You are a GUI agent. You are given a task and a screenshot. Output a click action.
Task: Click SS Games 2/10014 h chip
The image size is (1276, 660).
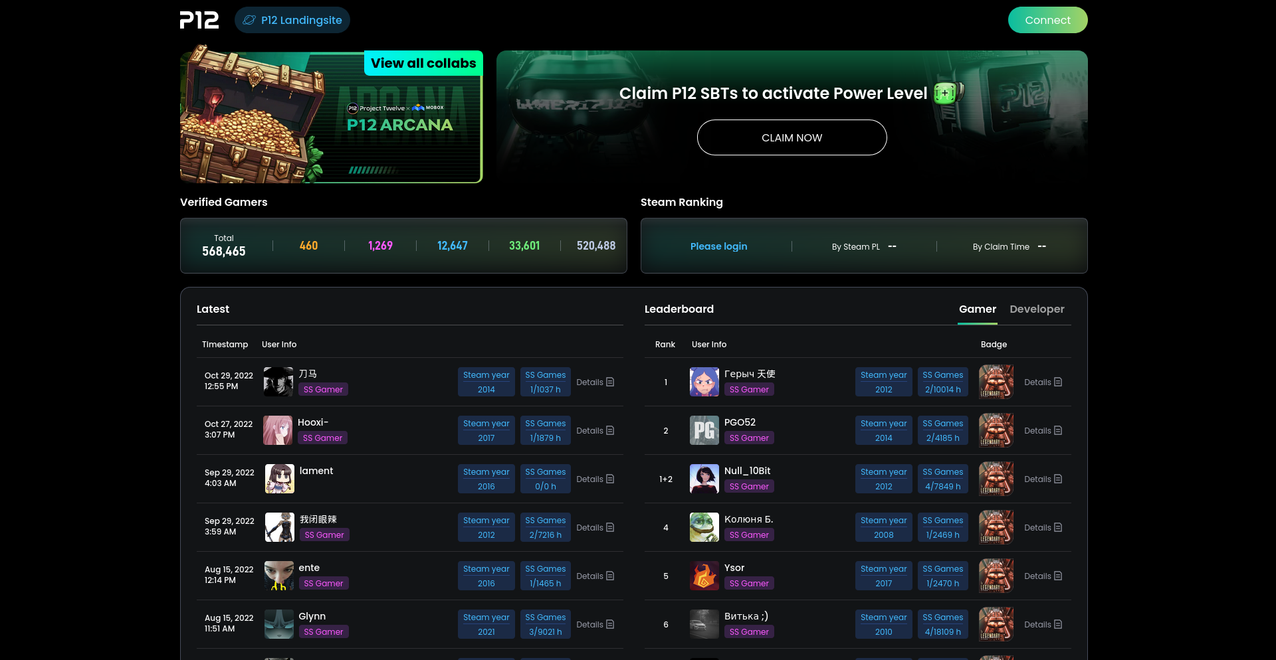943,382
